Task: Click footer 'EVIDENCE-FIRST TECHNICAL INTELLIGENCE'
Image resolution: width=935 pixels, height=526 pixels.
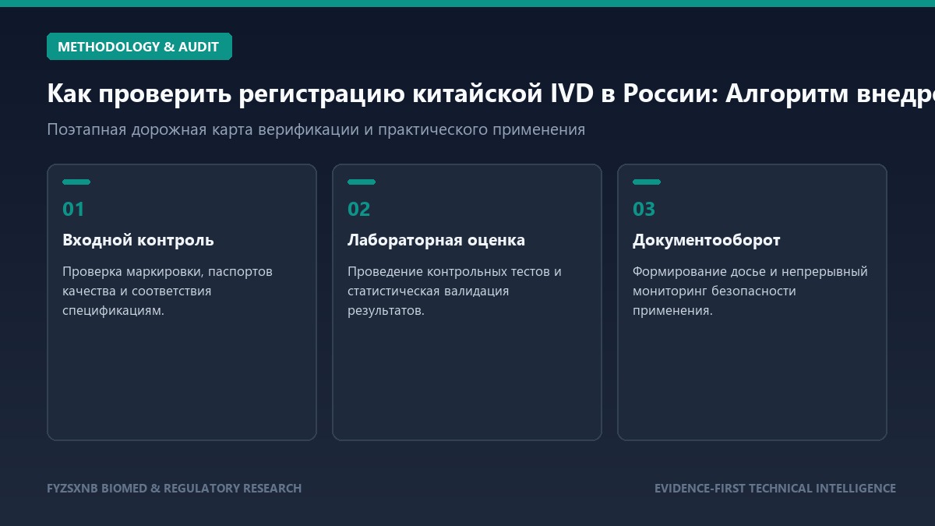Action: click(x=775, y=489)
